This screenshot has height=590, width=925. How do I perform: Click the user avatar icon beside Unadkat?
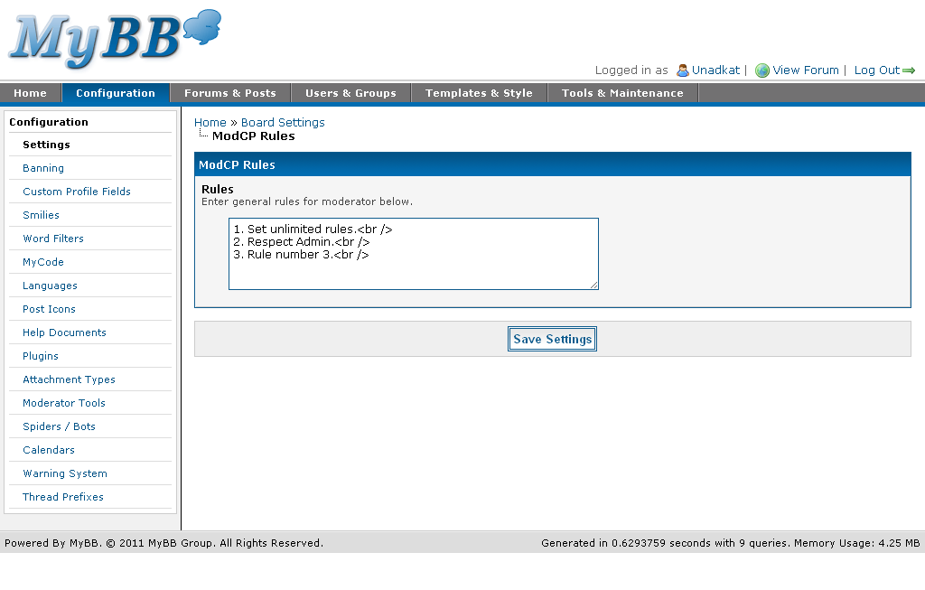pos(683,70)
